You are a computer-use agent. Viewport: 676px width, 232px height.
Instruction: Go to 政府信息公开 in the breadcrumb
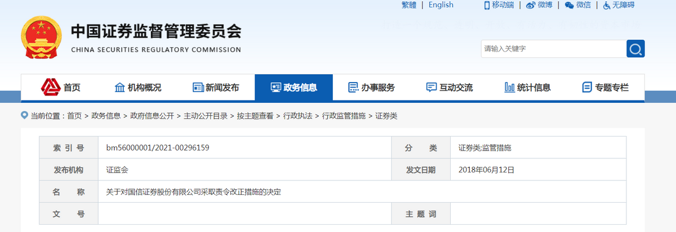pyautogui.click(x=152, y=116)
